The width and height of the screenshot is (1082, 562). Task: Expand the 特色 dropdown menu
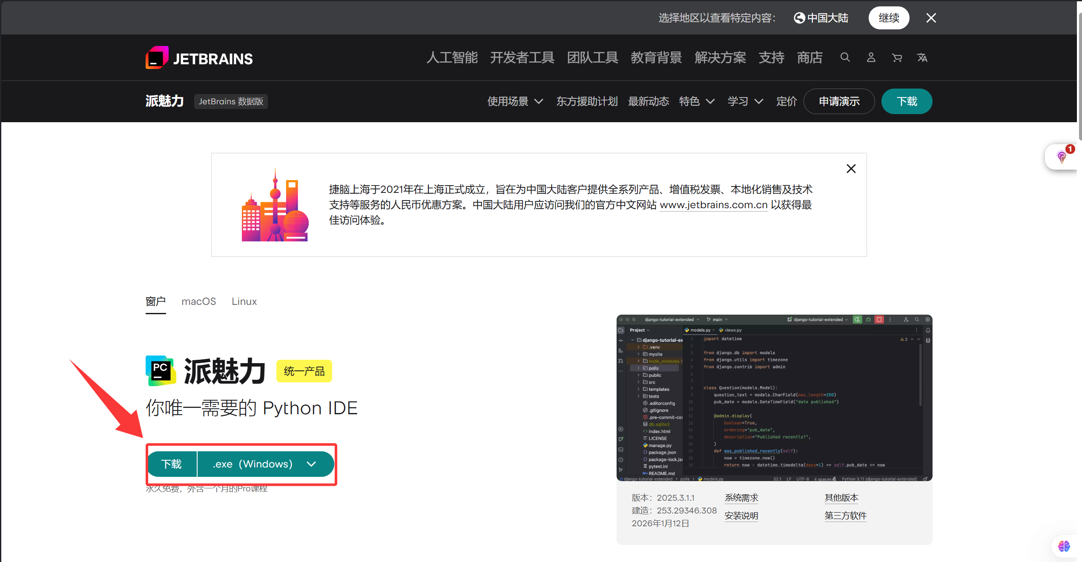point(697,101)
